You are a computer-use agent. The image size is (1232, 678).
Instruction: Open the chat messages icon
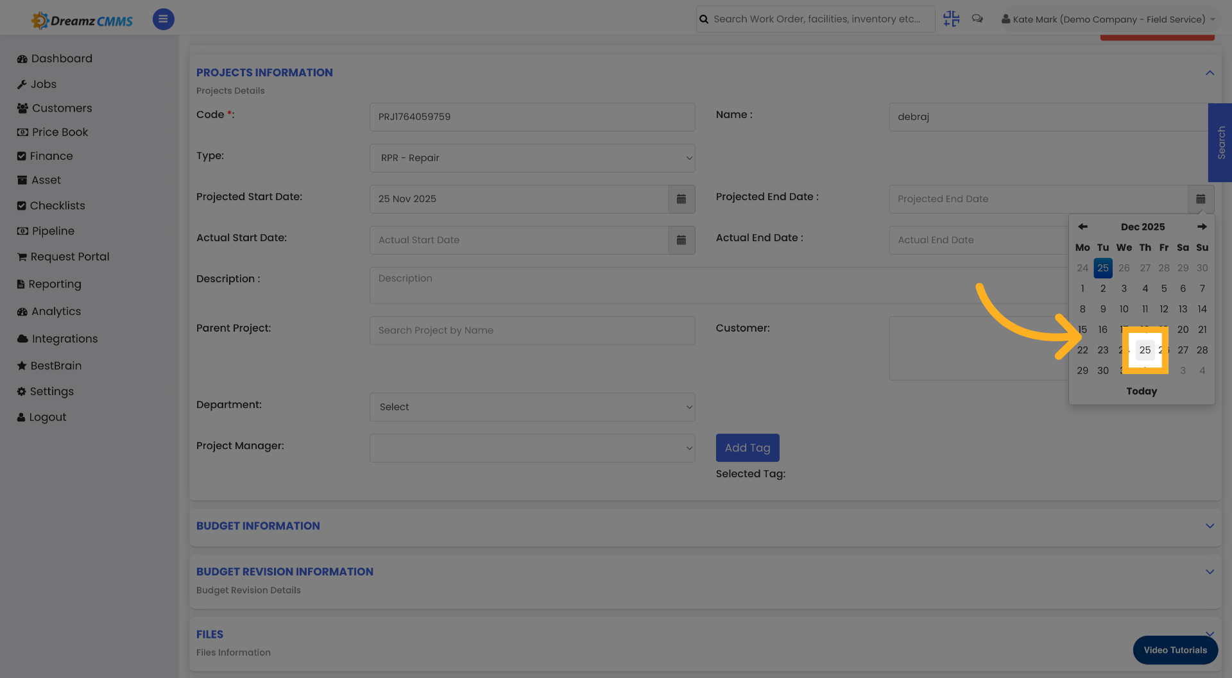point(977,19)
